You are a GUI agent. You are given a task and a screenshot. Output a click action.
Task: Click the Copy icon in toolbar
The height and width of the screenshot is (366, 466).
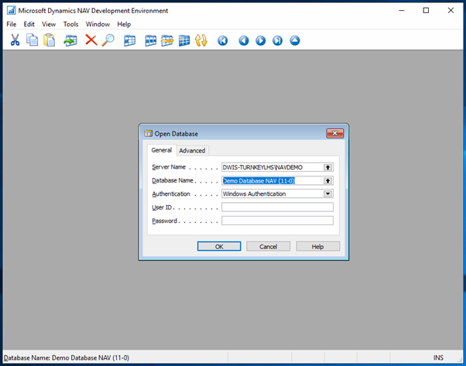32,40
